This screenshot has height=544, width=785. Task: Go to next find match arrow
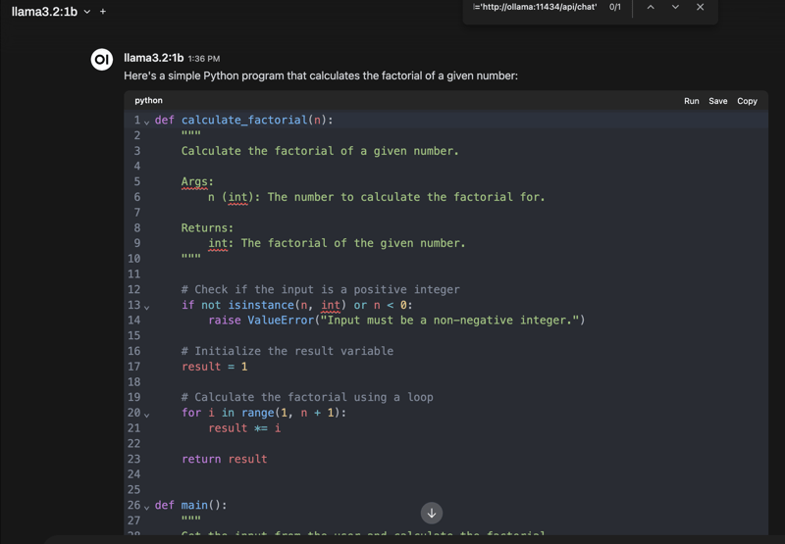(675, 7)
